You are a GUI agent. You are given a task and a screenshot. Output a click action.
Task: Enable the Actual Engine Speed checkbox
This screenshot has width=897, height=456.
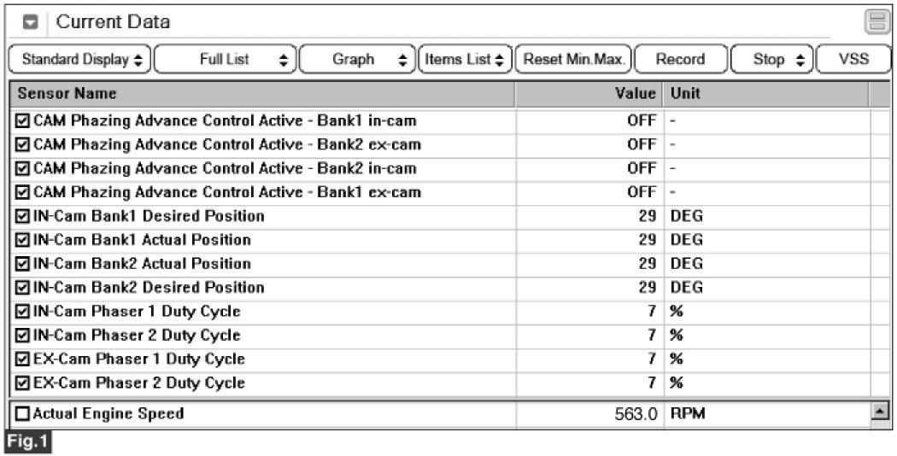click(22, 414)
